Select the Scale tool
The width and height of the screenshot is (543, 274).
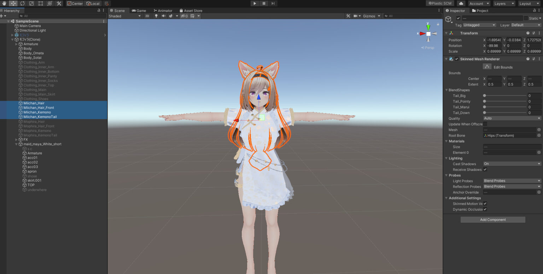[x=31, y=3]
